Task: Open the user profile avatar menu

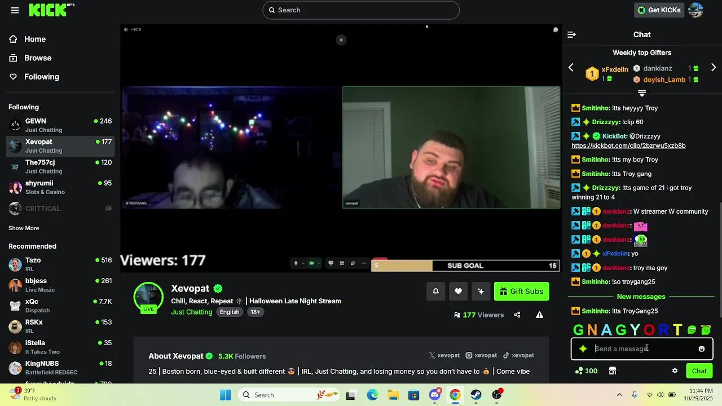Action: tap(695, 10)
